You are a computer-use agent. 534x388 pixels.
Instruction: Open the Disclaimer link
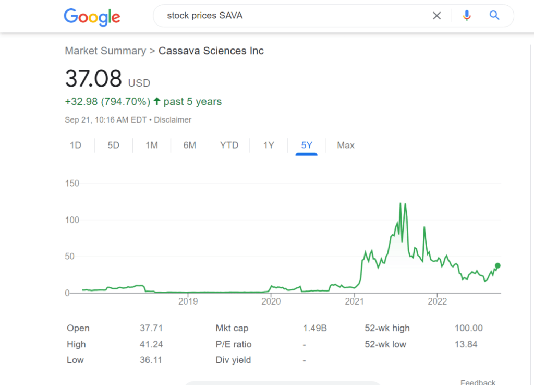point(173,120)
